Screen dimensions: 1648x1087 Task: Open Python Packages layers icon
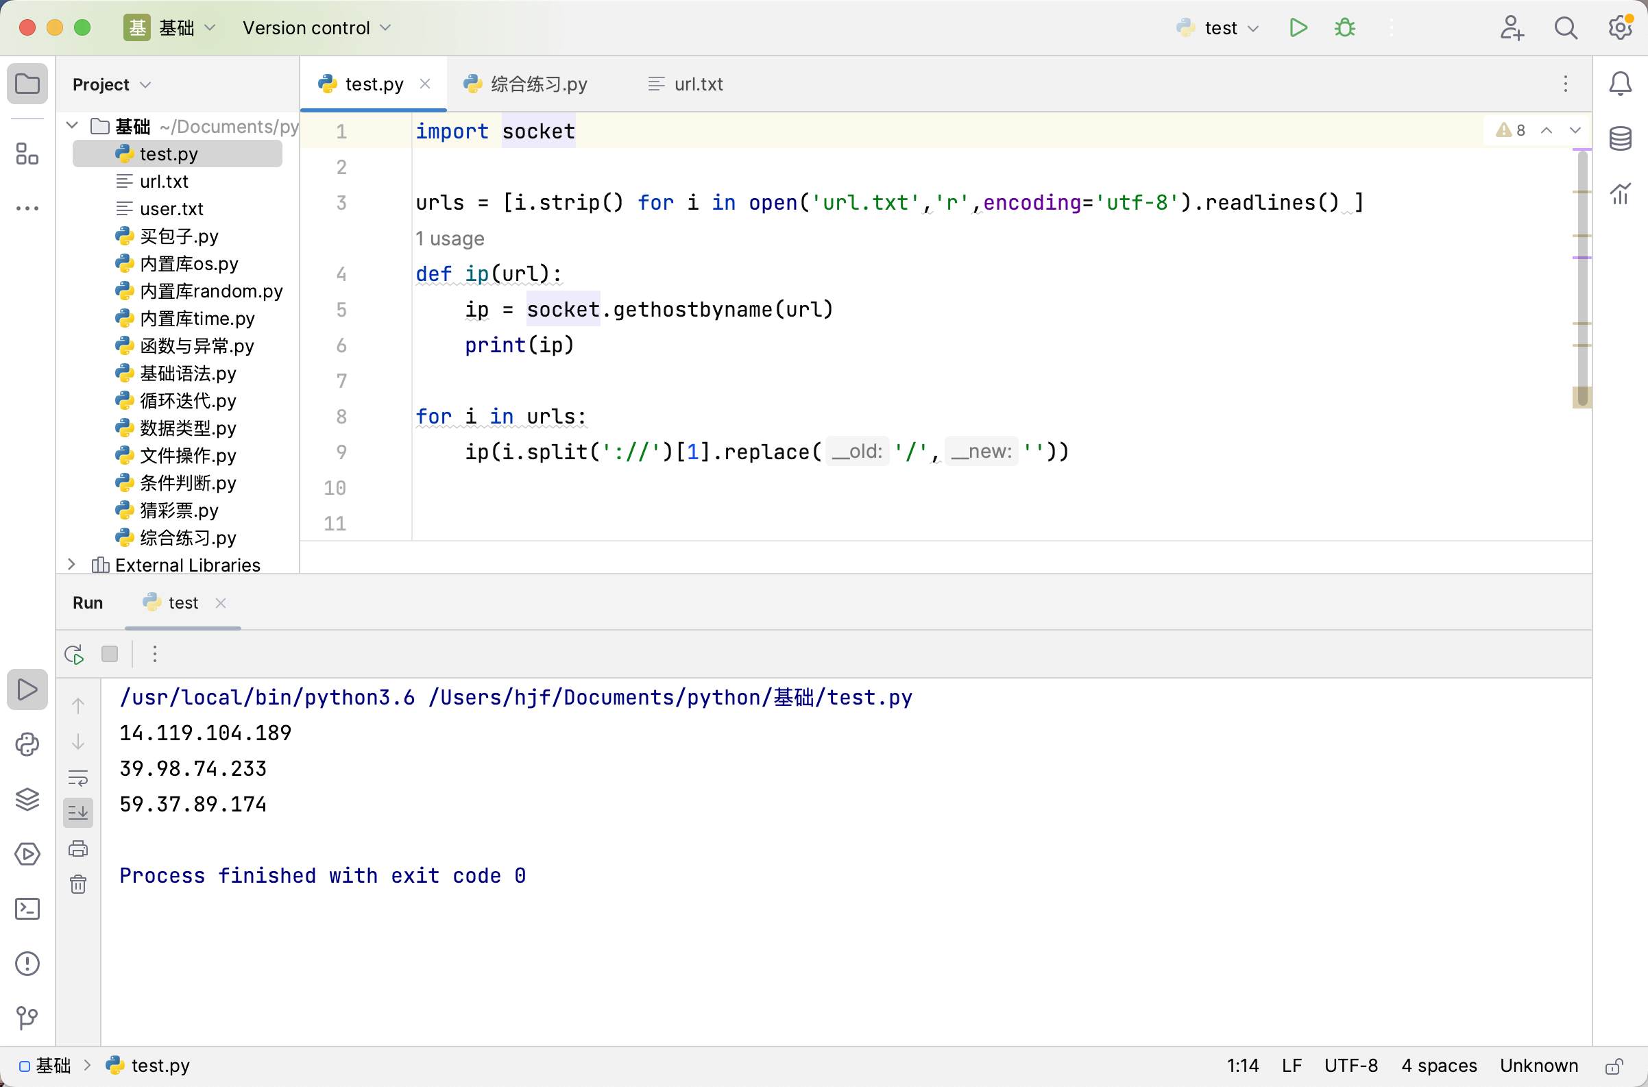(x=27, y=799)
